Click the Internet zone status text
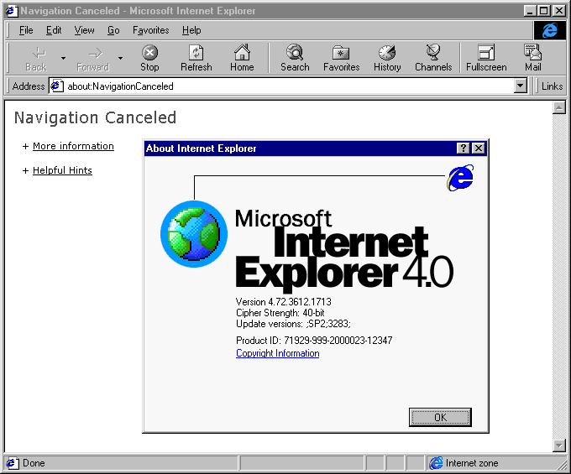571x474 pixels. click(x=472, y=463)
